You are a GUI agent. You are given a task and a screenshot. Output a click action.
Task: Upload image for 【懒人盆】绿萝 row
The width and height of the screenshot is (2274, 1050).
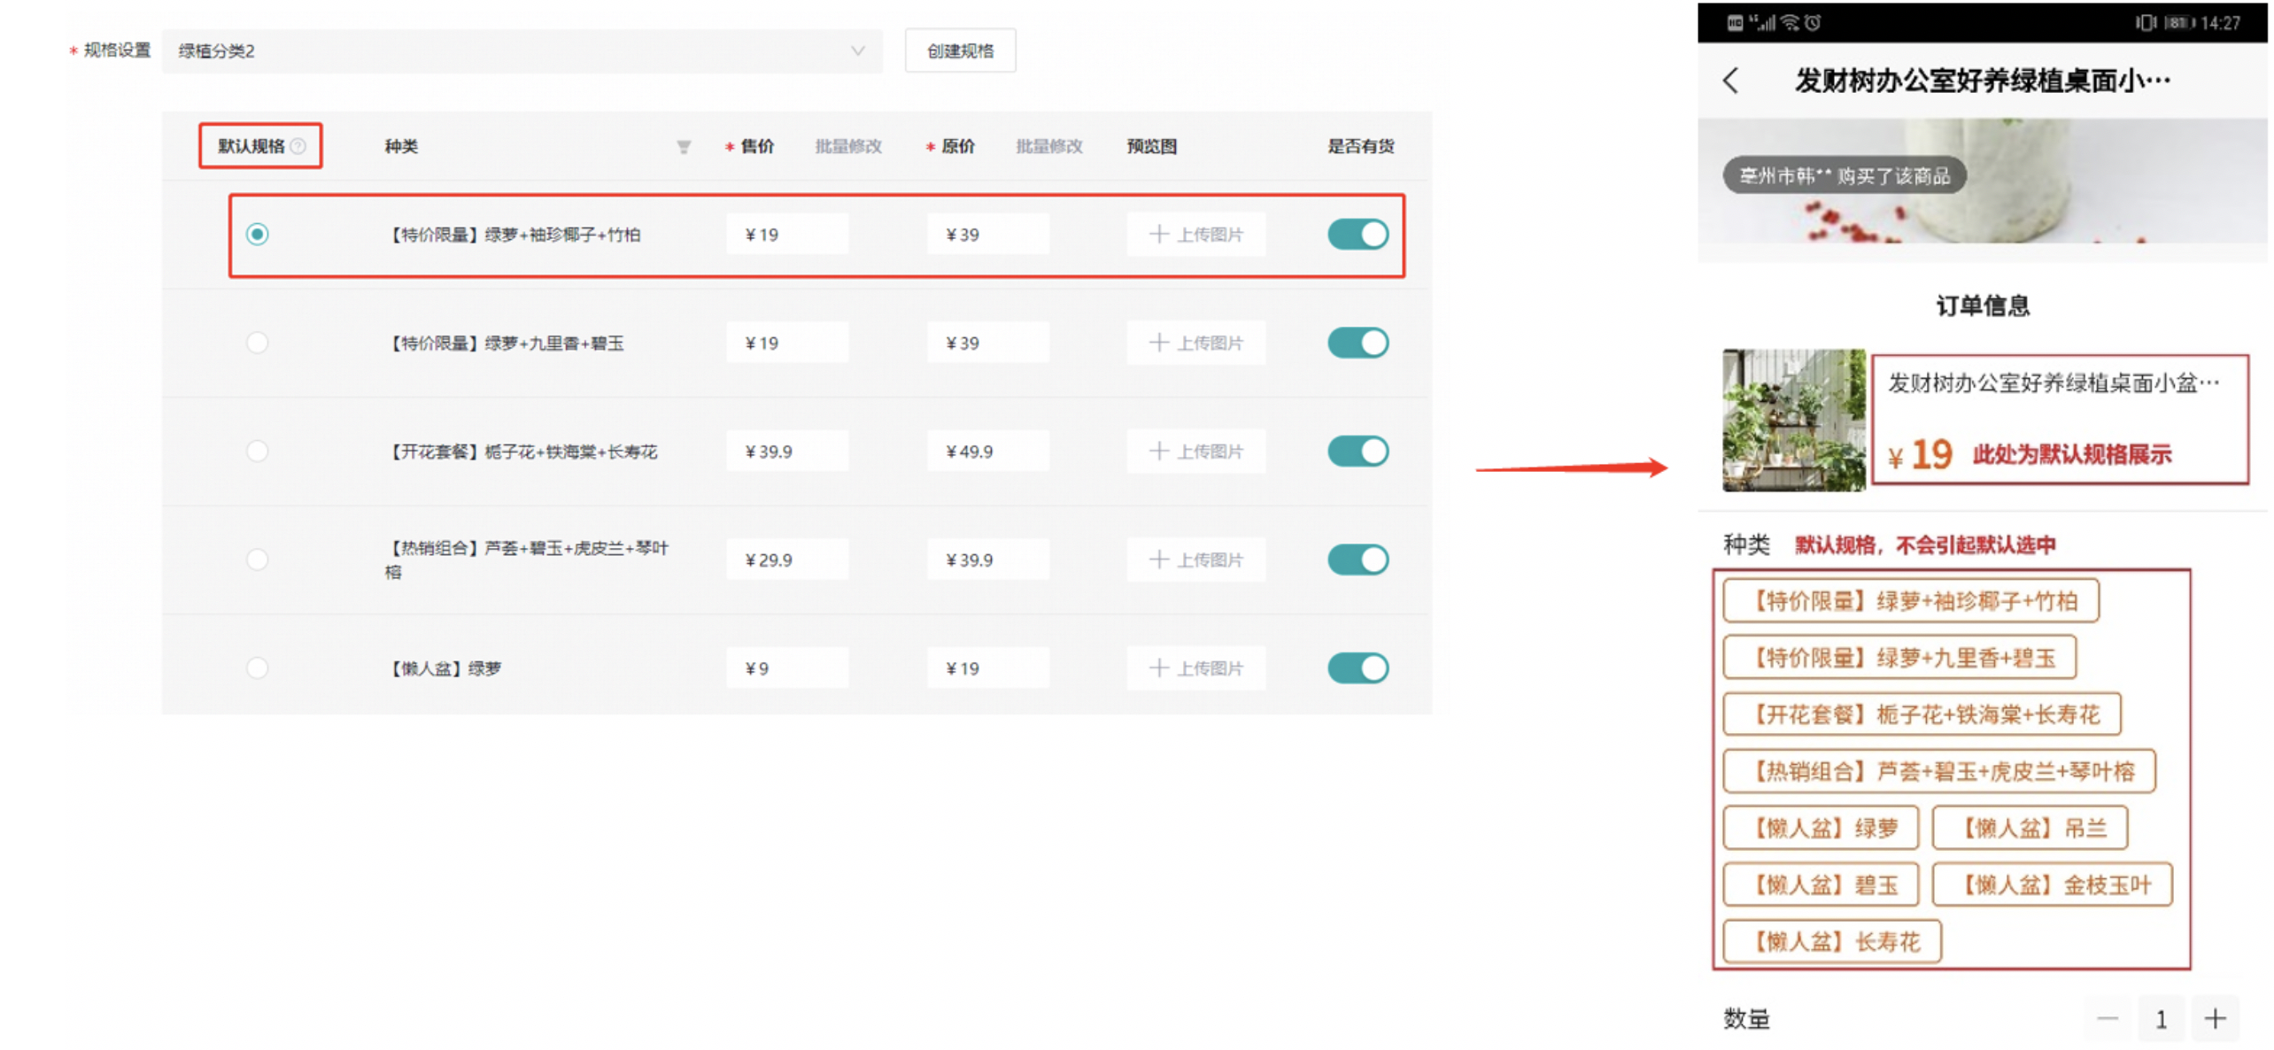1195,668
